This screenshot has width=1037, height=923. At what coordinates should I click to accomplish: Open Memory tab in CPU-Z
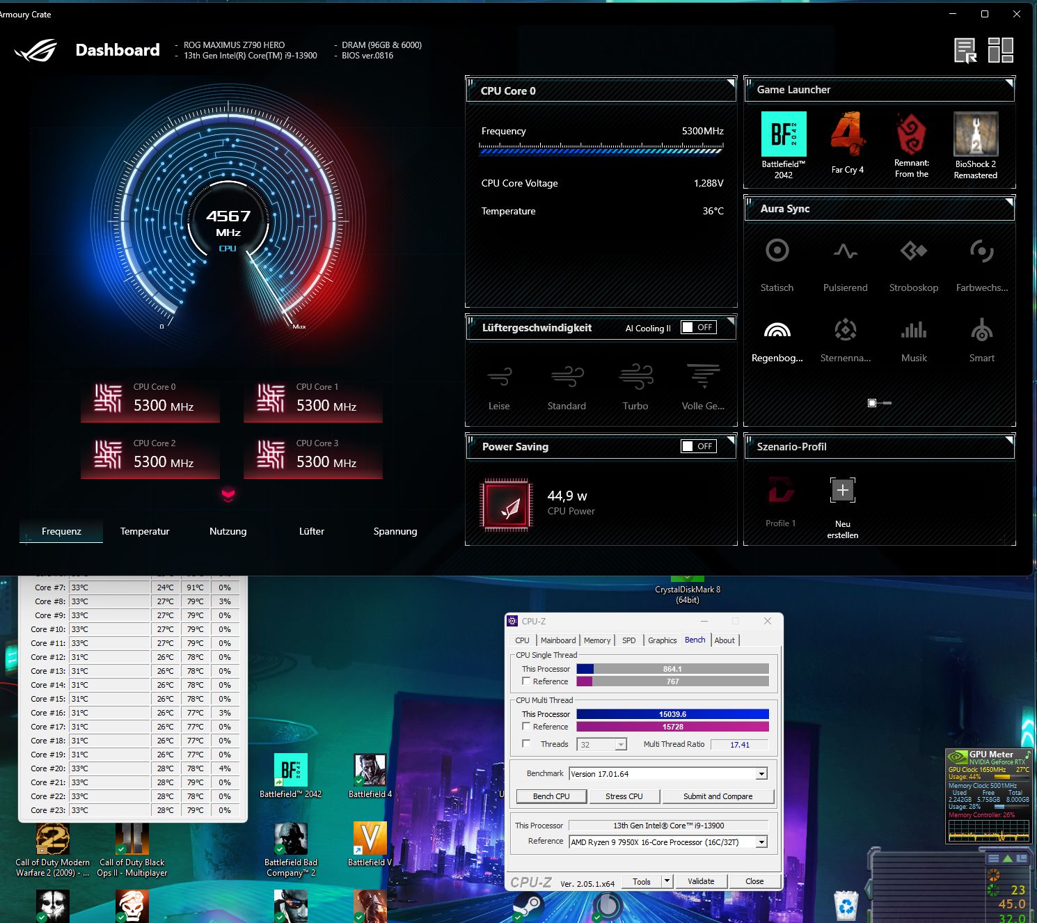pyautogui.click(x=597, y=640)
